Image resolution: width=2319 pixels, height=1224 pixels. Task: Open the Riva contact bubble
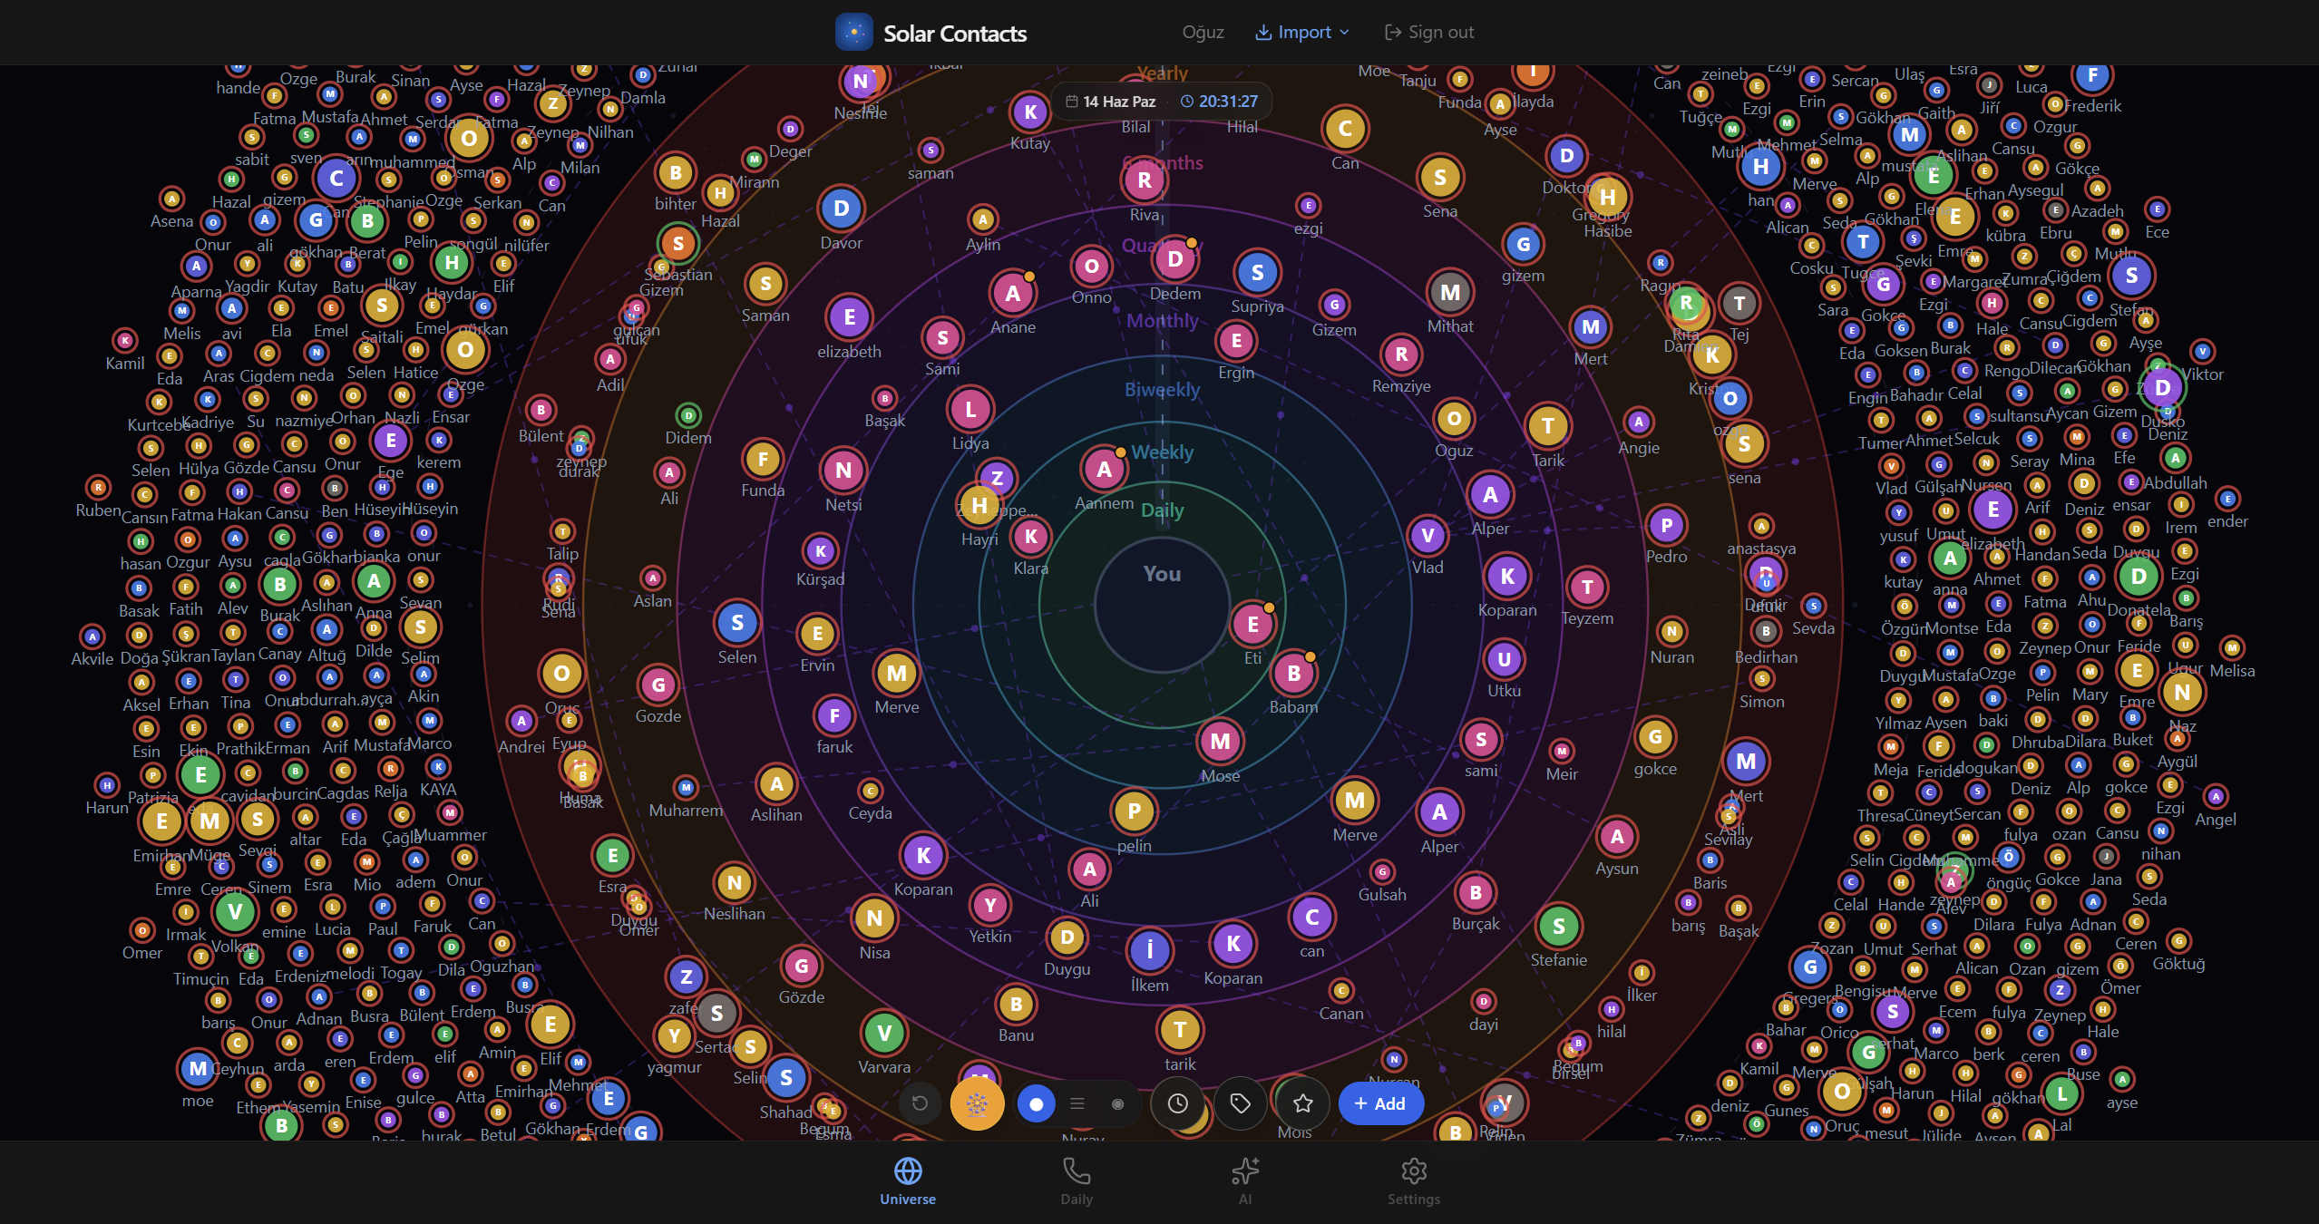pyautogui.click(x=1144, y=180)
